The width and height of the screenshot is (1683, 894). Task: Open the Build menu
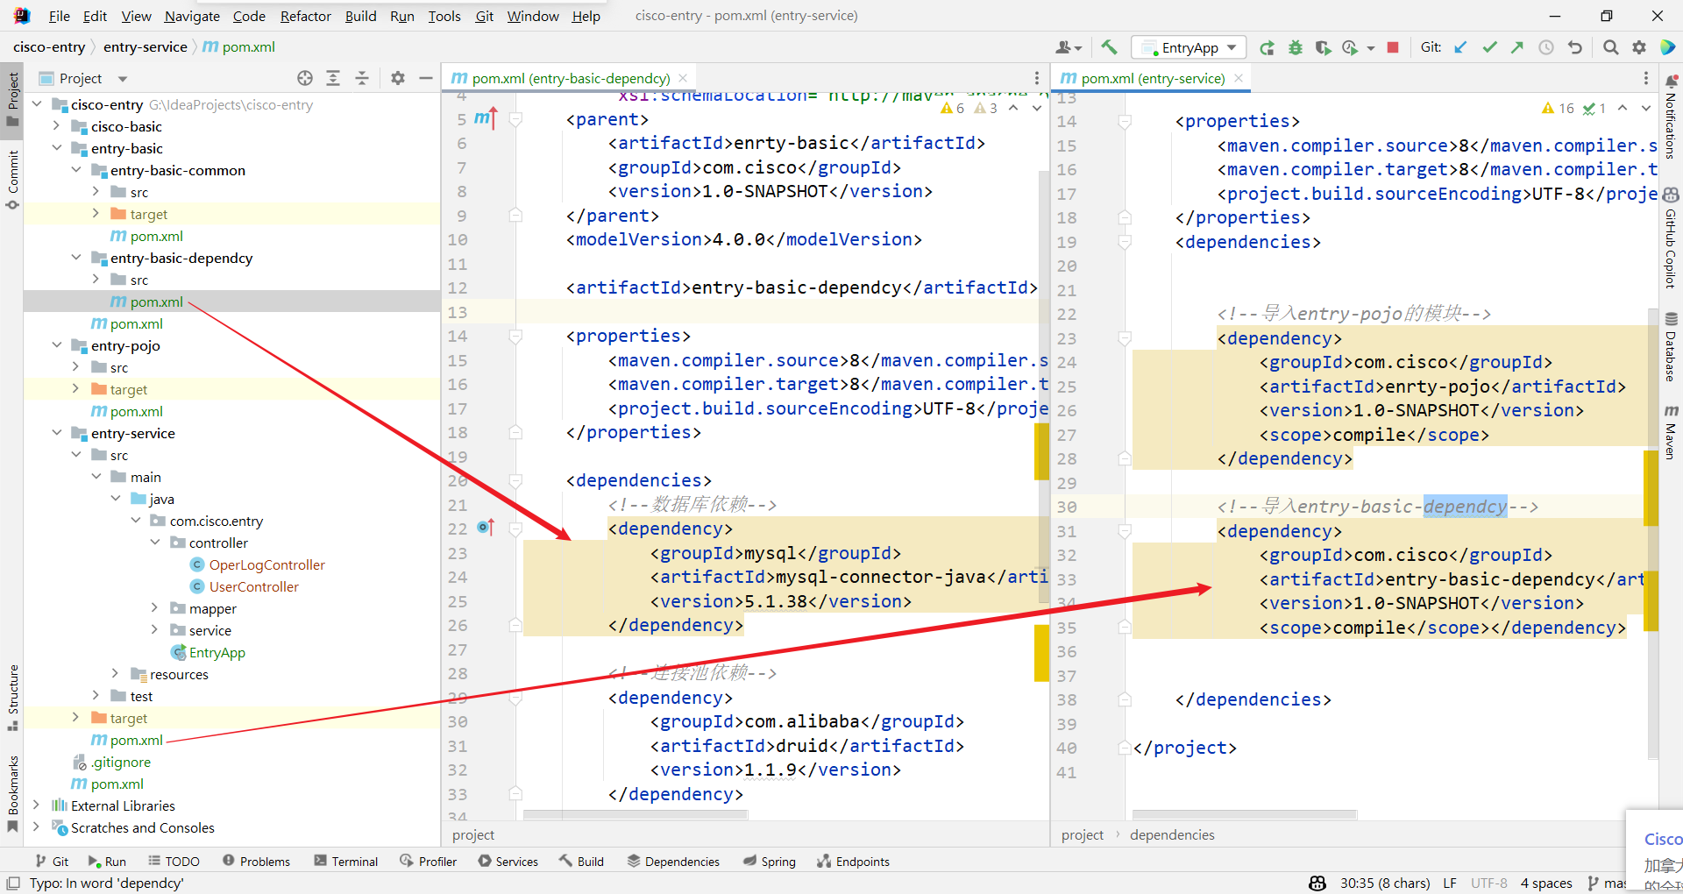click(x=360, y=16)
